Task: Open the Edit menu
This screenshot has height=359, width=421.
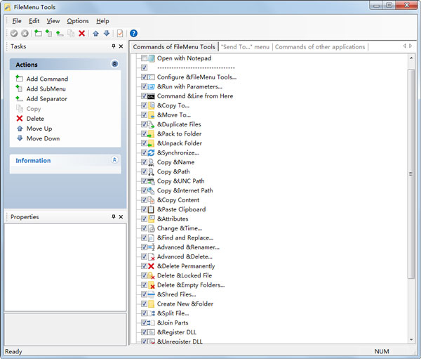Action: tap(34, 21)
